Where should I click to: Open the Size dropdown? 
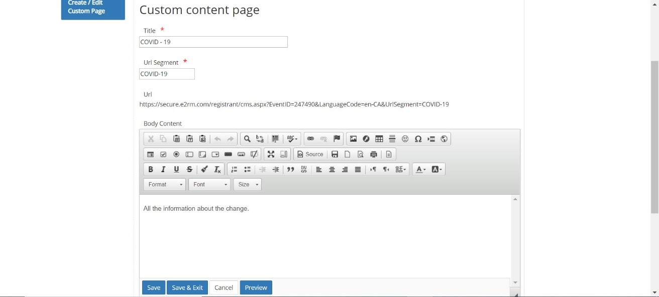tap(248, 185)
